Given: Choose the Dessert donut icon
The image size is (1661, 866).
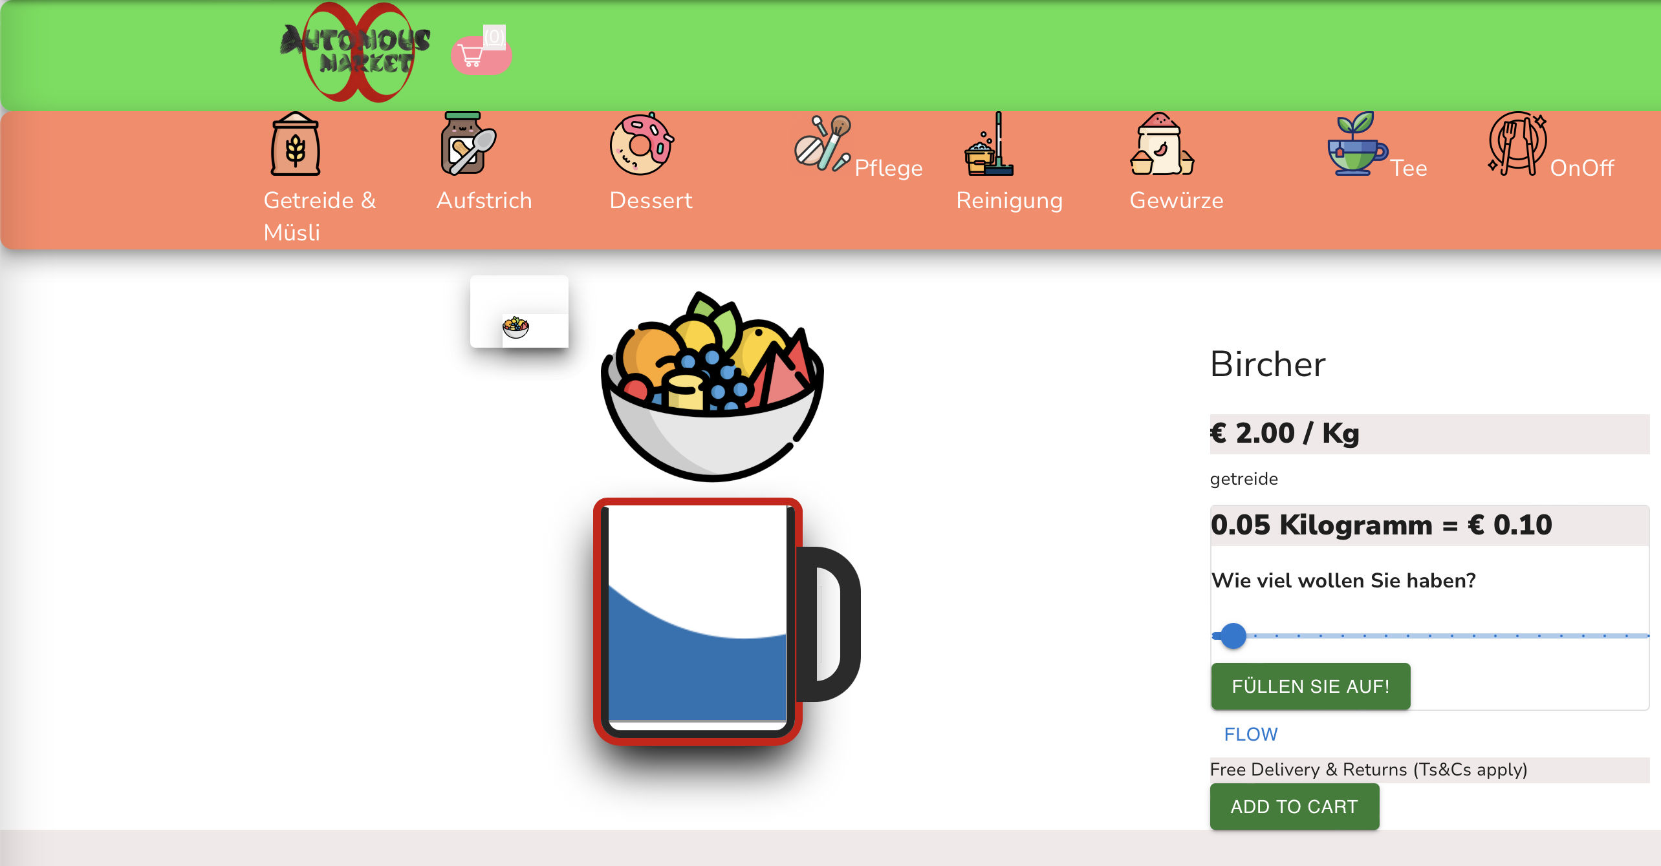Looking at the screenshot, I should coord(642,143).
